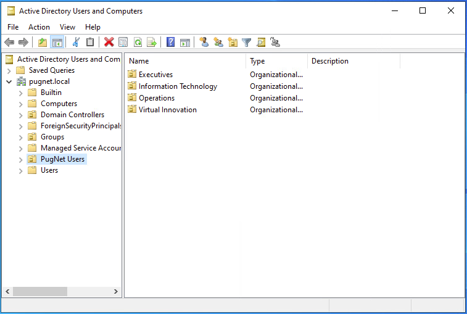Click the Find objects magnifier icon
Viewport: 467px width, 314px height.
click(x=261, y=43)
